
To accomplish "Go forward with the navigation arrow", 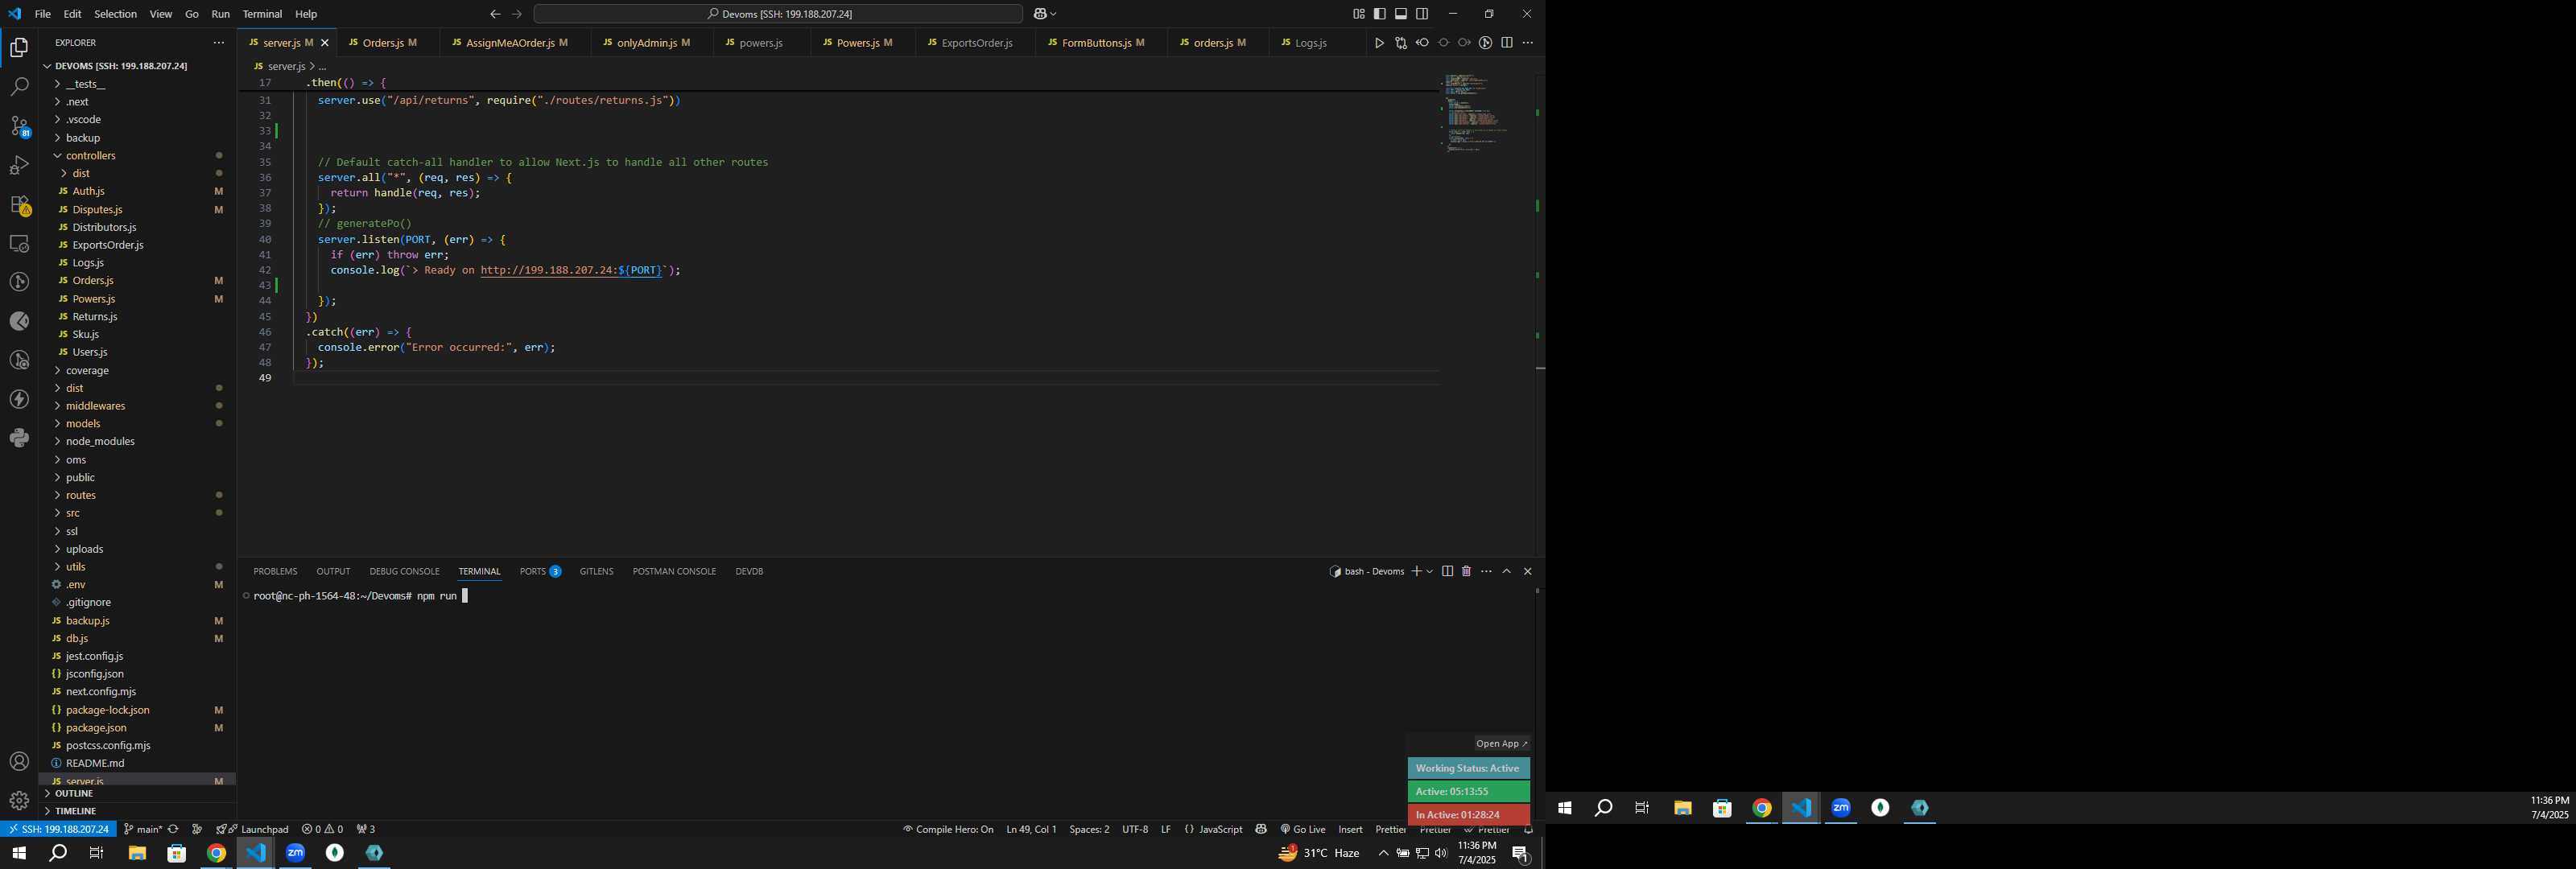I will click(x=517, y=14).
